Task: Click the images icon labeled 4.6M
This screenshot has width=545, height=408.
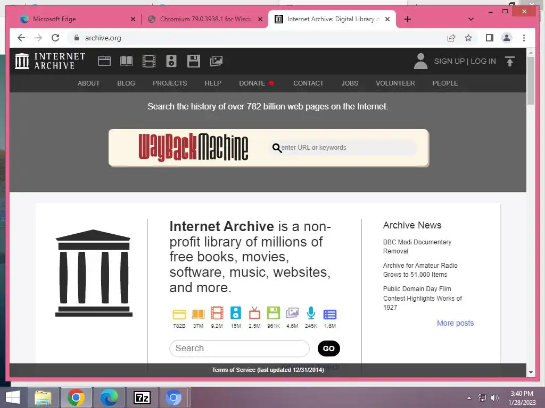Action: 292,313
